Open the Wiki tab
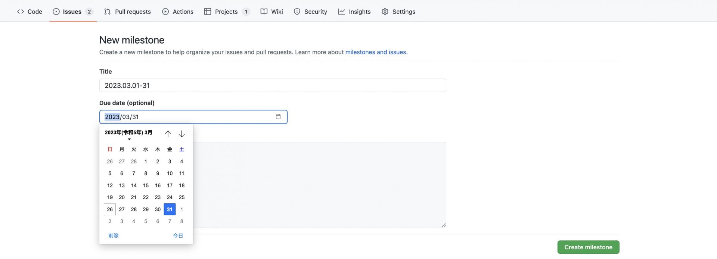The width and height of the screenshot is (717, 259). 271,12
